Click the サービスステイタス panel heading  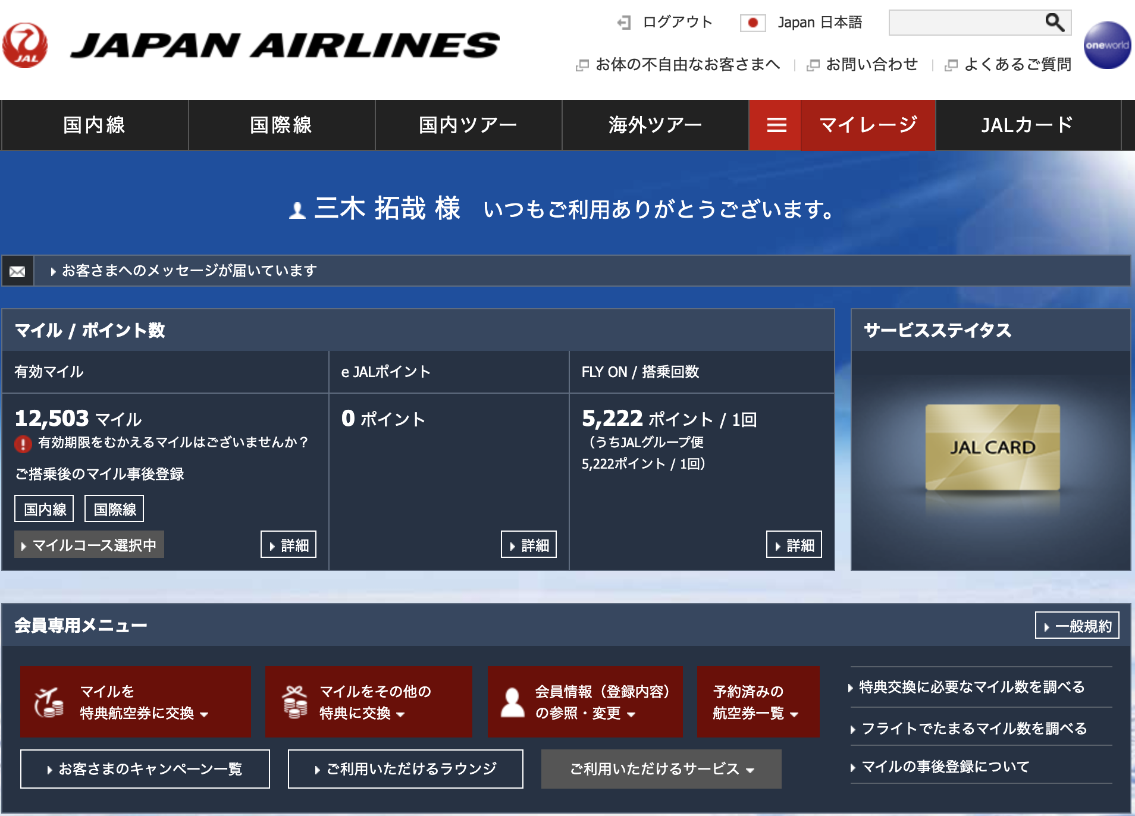click(938, 330)
